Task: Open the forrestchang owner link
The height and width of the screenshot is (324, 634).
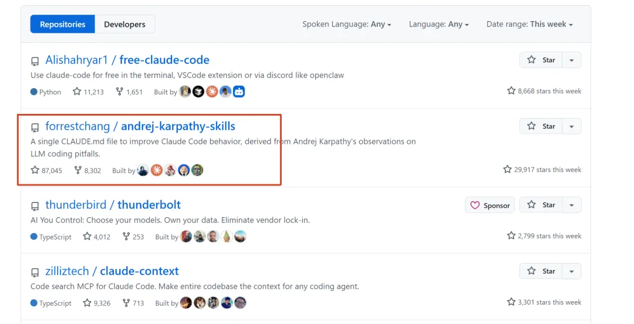Action: point(77,126)
